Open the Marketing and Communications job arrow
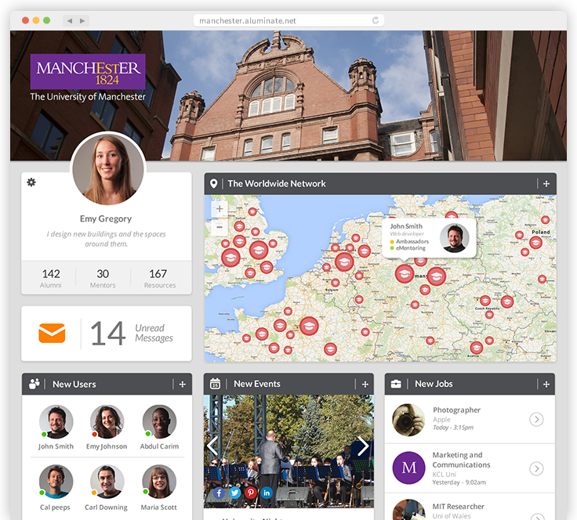577x520 pixels. tap(536, 468)
